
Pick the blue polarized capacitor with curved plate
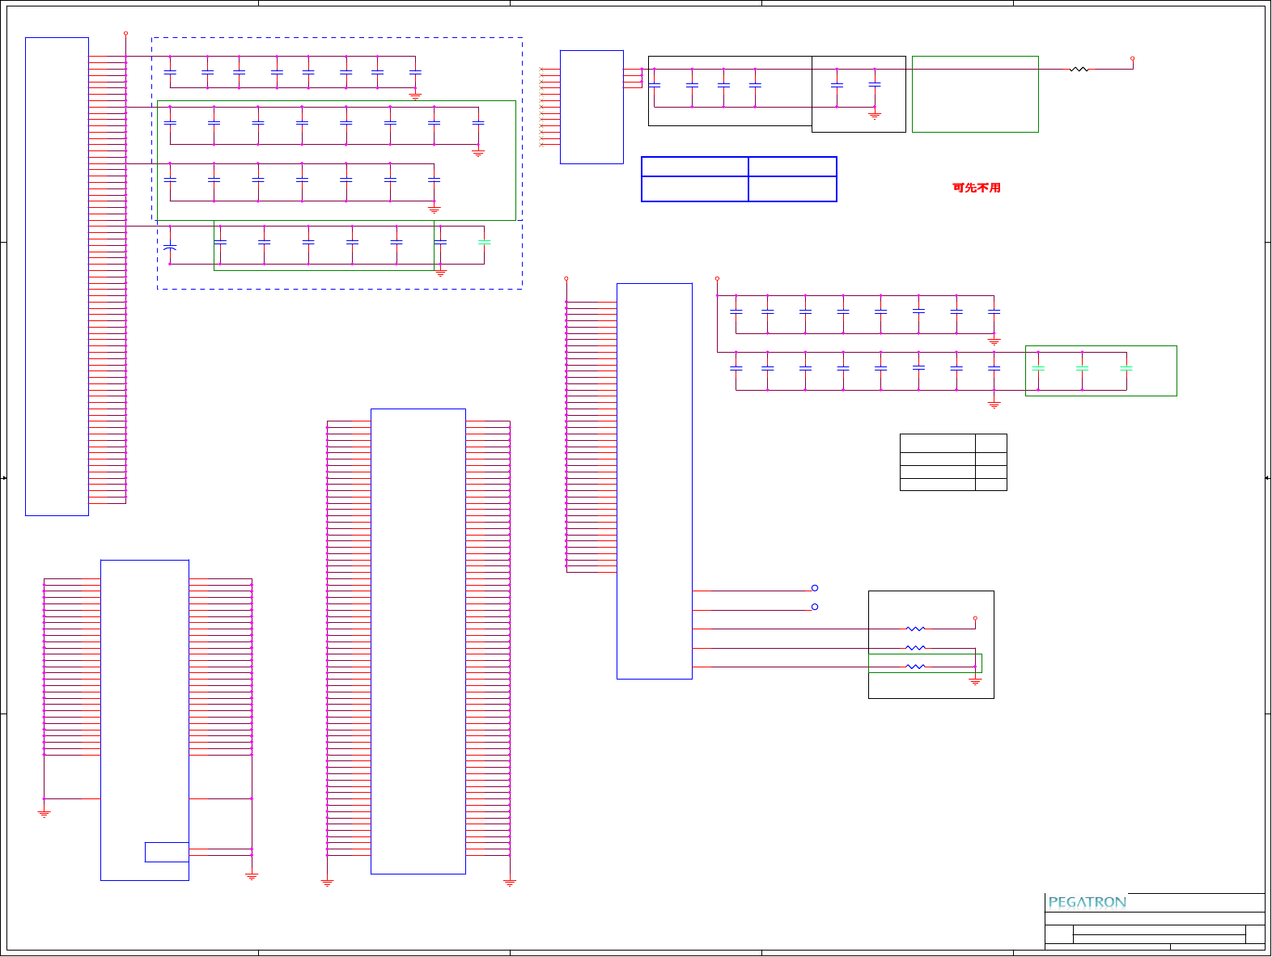click(170, 246)
